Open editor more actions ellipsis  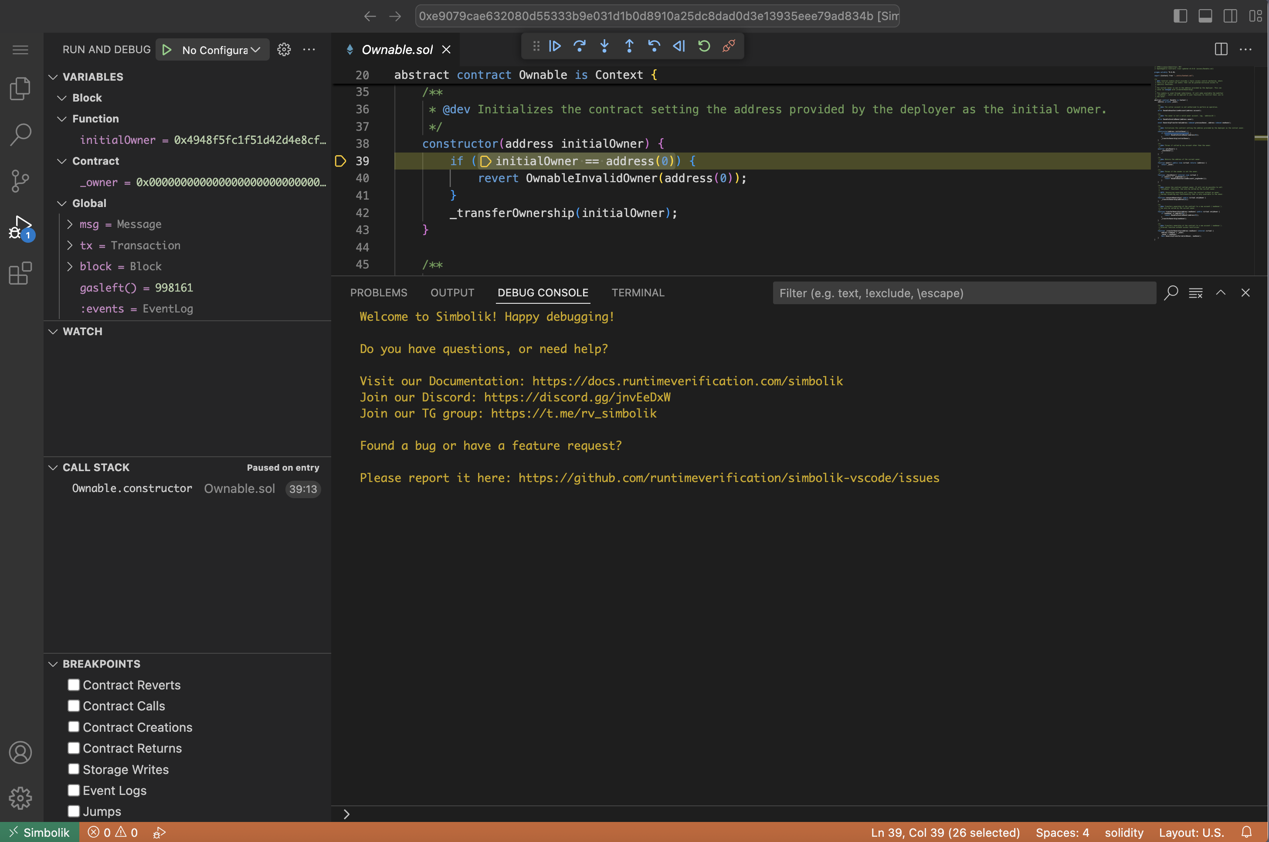click(1246, 49)
